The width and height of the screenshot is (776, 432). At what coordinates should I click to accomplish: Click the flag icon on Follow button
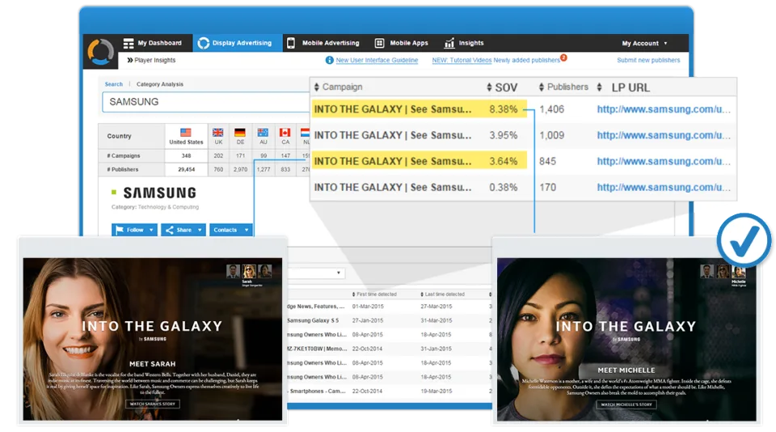[x=120, y=230]
